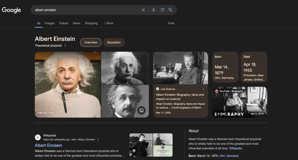
Task: Open Google Lens image search icon
Action: (162, 10)
